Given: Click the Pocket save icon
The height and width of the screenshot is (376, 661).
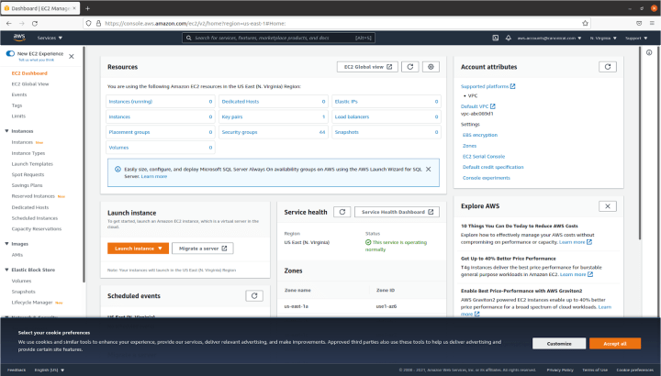Looking at the screenshot, I should click(639, 24).
